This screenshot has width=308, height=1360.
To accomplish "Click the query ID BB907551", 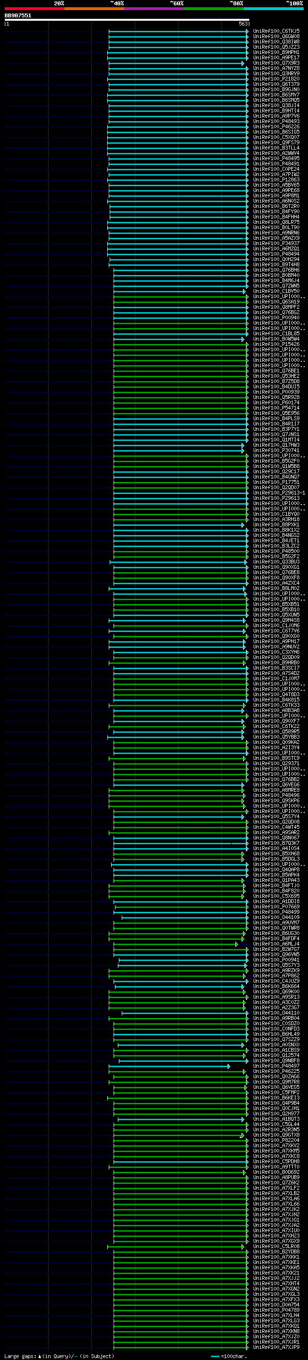I will click(x=18, y=16).
